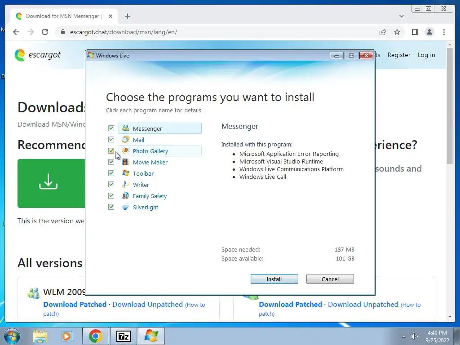Show details for Family Safety name
Image resolution: width=460 pixels, height=345 pixels.
tap(150, 196)
